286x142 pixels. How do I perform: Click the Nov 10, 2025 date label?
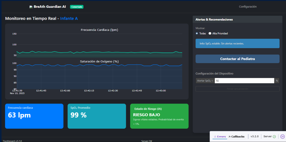(x=17, y=93)
